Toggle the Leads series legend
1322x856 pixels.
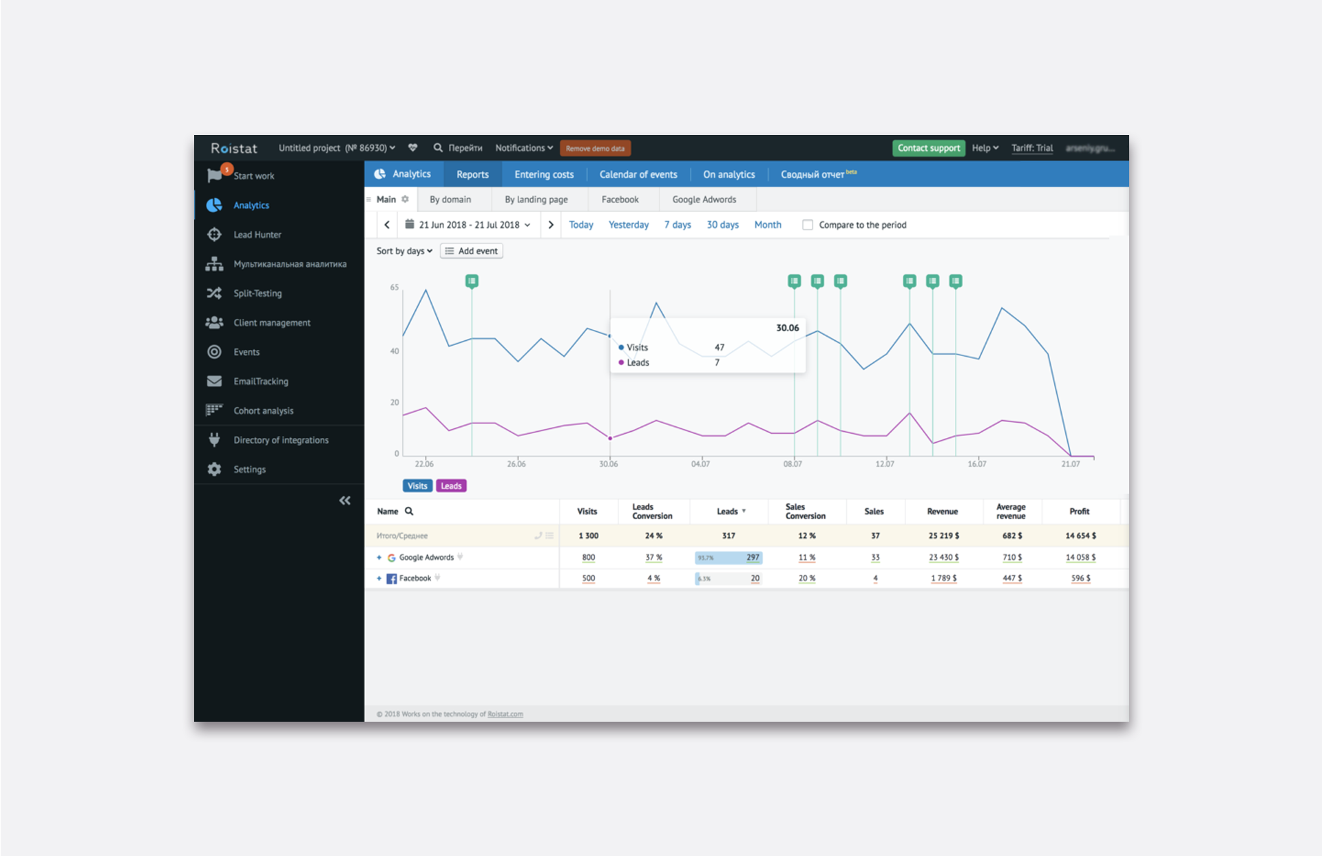(x=451, y=486)
